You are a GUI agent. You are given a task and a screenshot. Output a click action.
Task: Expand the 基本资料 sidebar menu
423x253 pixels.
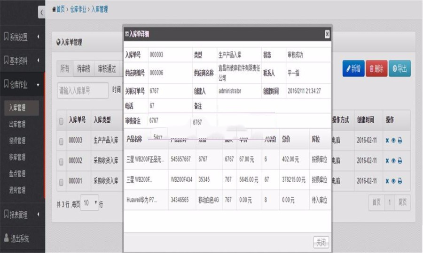point(22,60)
